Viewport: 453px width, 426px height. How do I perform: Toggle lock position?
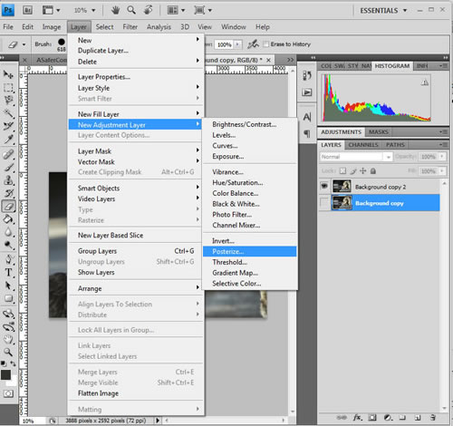[x=363, y=171]
